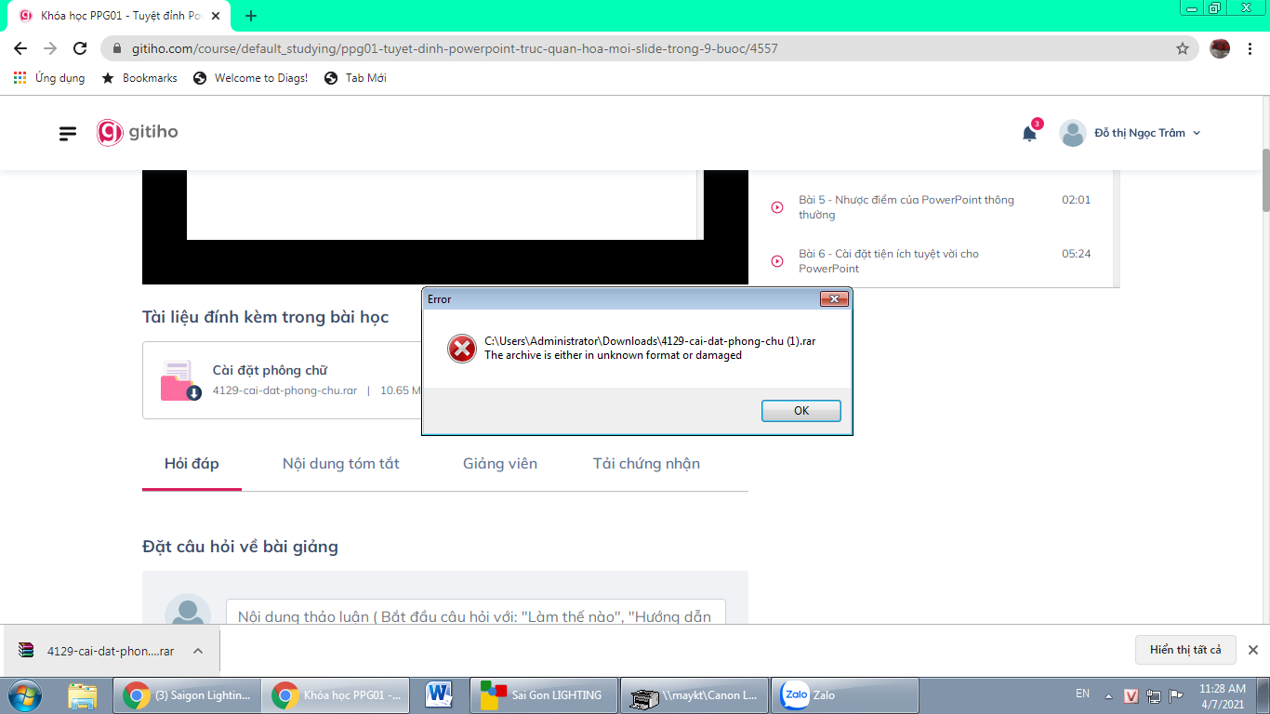Close the Error dialog with the X button
The height and width of the screenshot is (714, 1270).
point(834,299)
